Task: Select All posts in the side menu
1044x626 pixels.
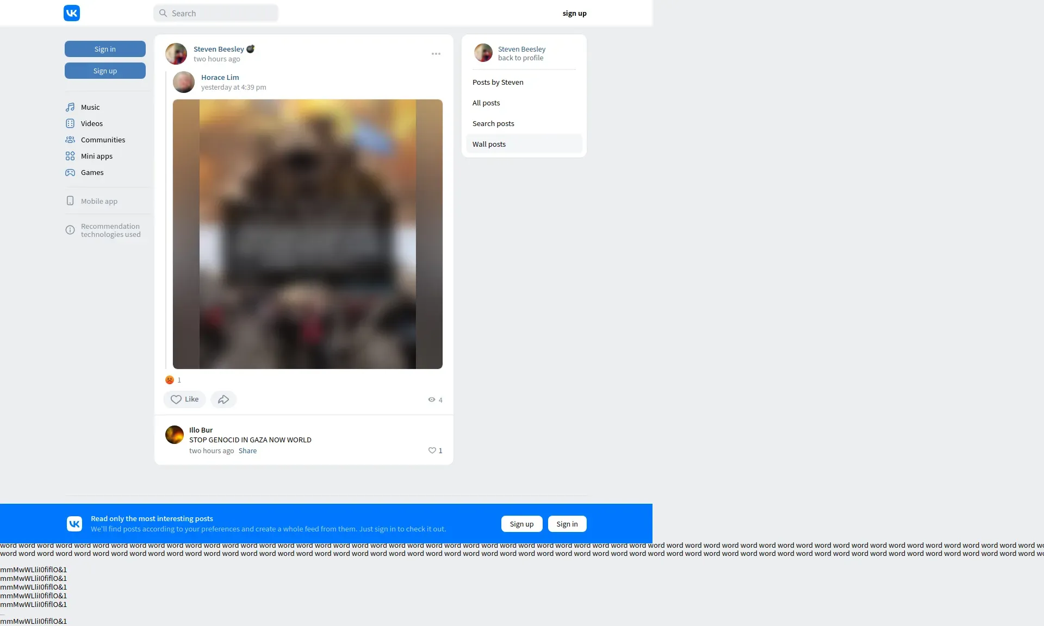Action: point(486,103)
